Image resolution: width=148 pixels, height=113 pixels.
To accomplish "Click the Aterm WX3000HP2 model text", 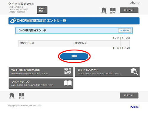I will pos(19,9).
